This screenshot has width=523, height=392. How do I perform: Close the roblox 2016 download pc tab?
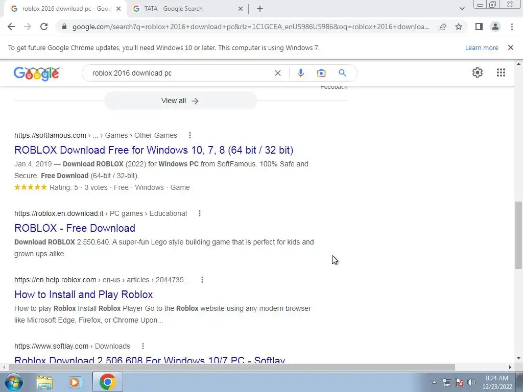118,9
